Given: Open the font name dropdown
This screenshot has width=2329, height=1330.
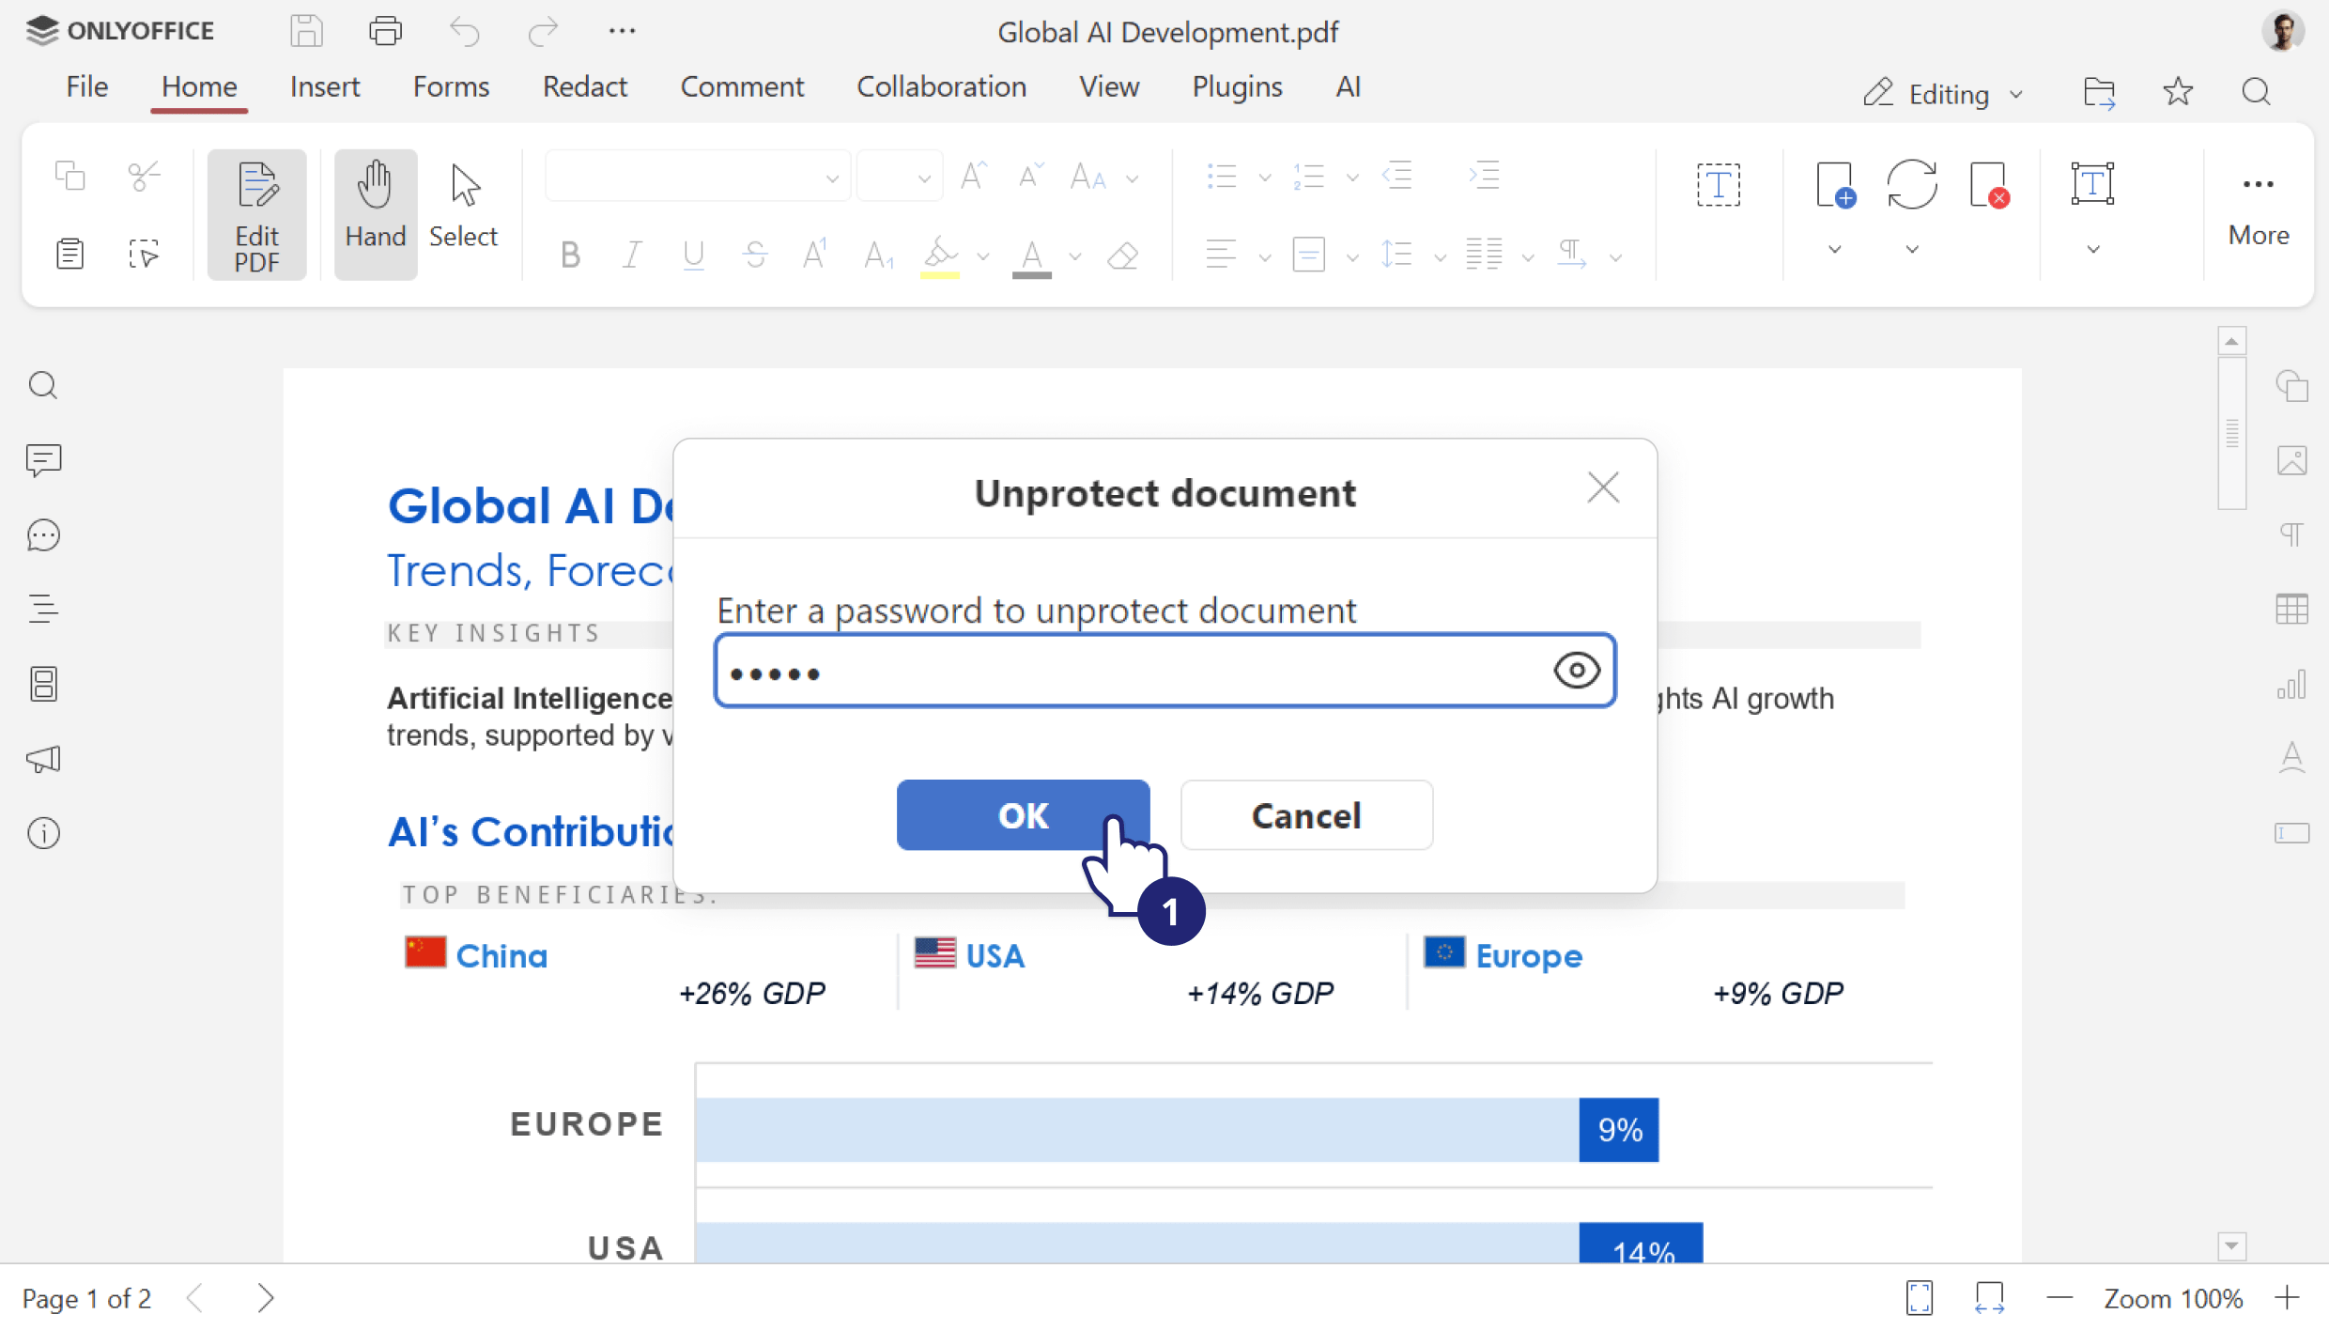Looking at the screenshot, I should click(830, 176).
